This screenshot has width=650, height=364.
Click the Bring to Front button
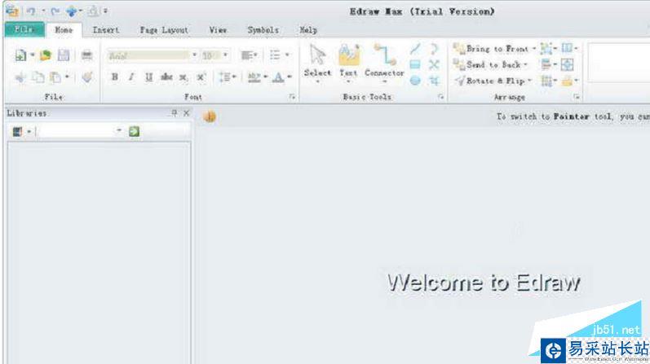pyautogui.click(x=491, y=49)
